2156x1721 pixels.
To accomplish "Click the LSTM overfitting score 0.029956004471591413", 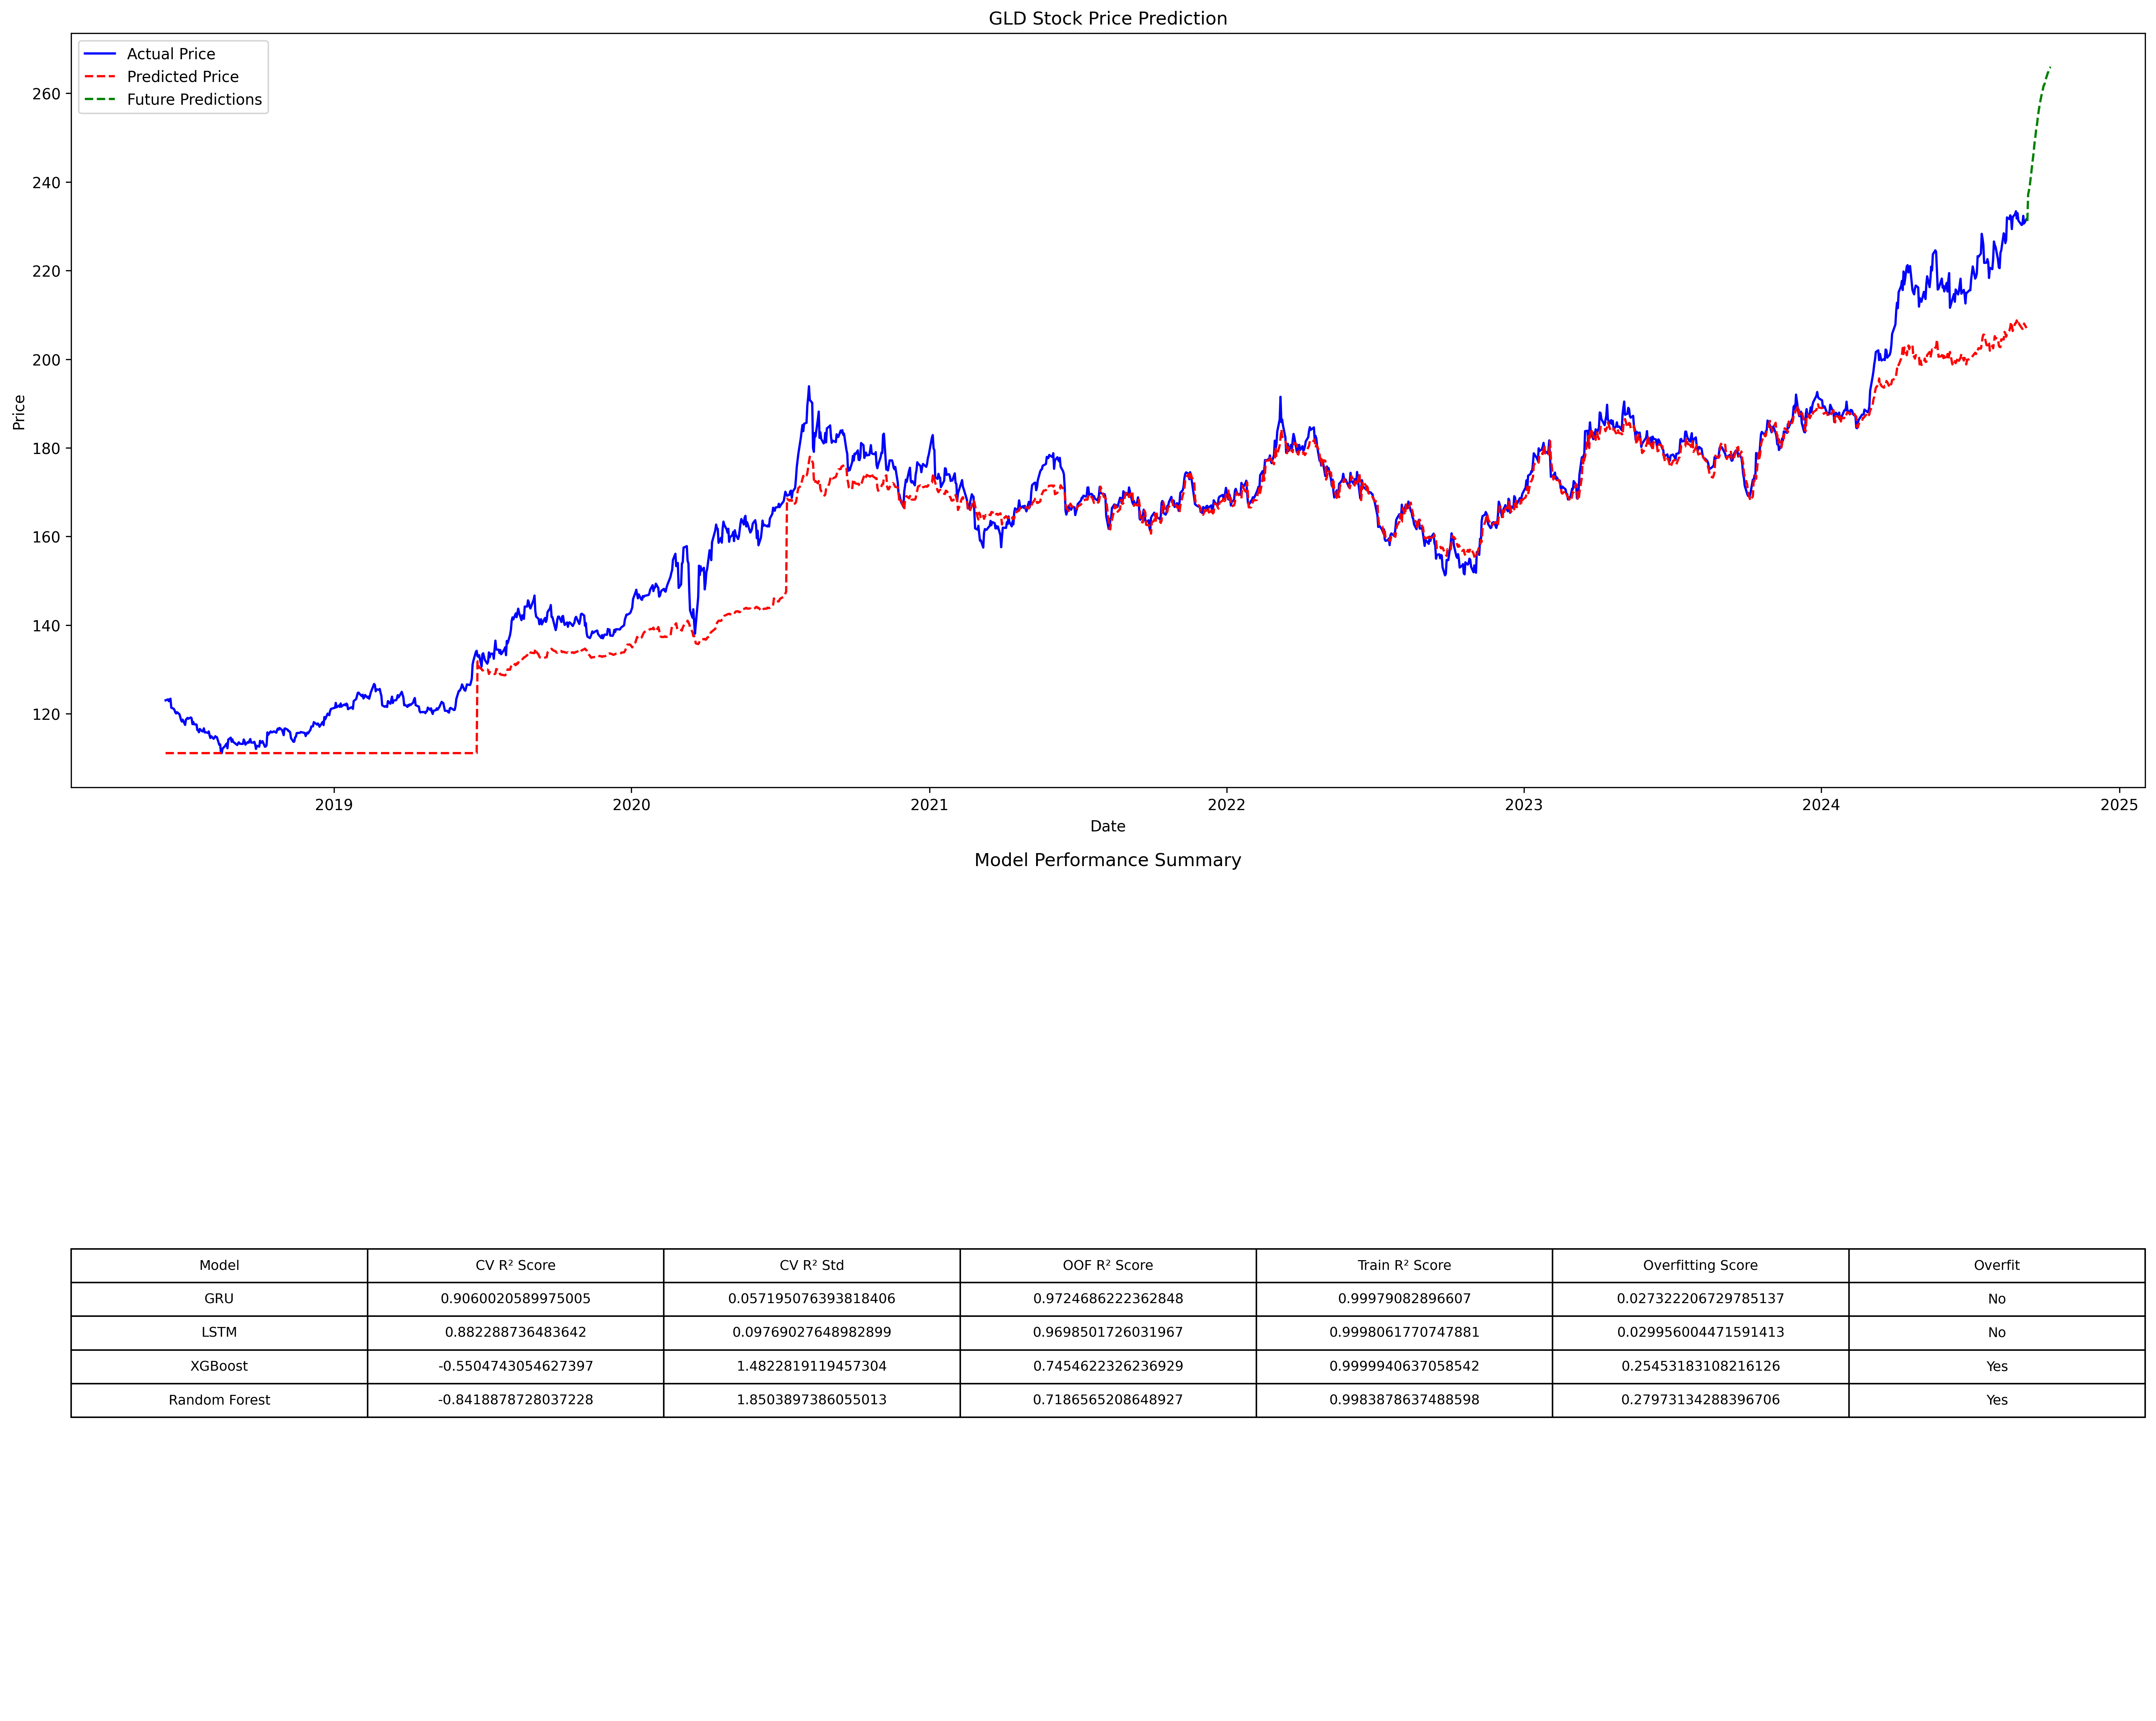I will pos(1700,1333).
